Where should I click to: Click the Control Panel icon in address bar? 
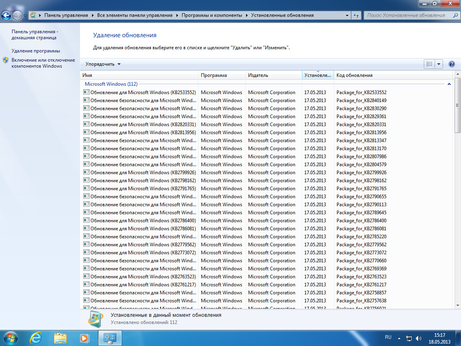click(33, 15)
